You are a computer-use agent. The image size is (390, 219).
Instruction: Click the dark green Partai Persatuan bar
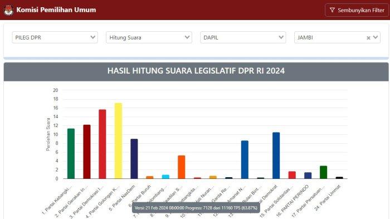click(323, 172)
